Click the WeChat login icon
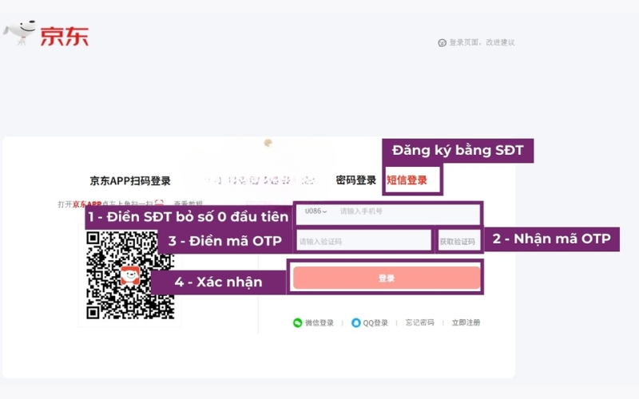Screen dimensions: 639x399 tap(298, 323)
